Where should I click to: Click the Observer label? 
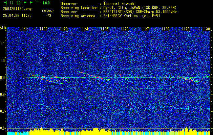coord(69,4)
